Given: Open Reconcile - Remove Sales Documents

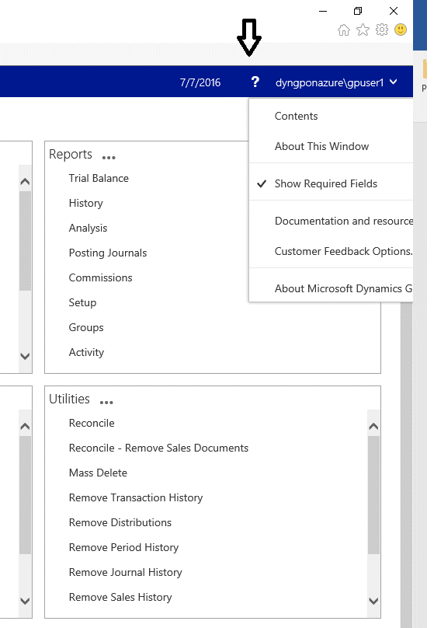Looking at the screenshot, I should click(x=158, y=448).
